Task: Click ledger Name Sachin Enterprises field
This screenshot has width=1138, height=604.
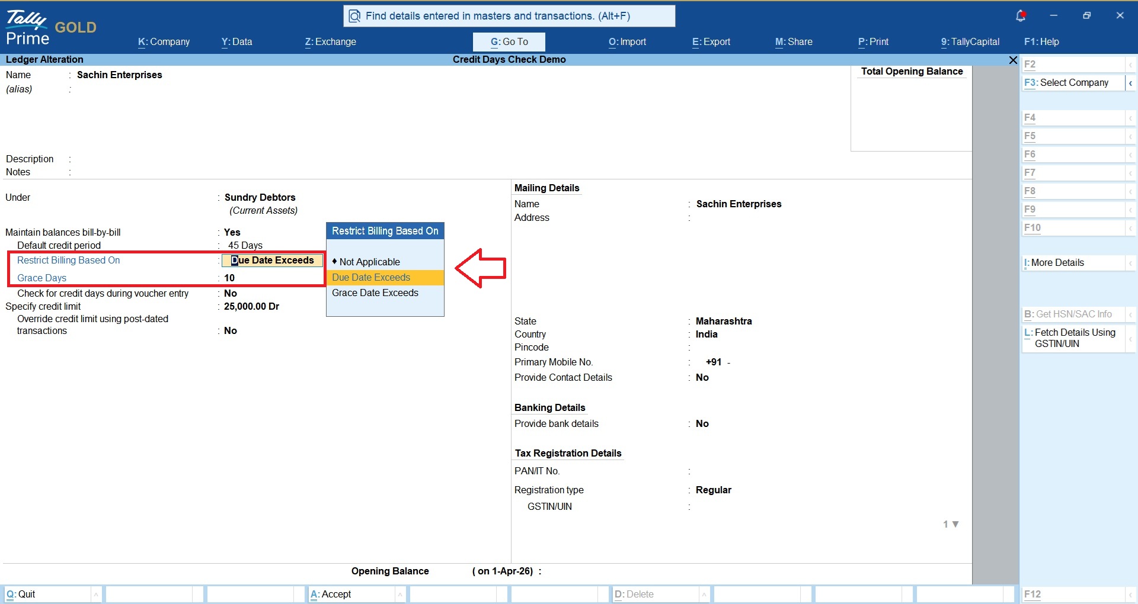Action: 120,75
